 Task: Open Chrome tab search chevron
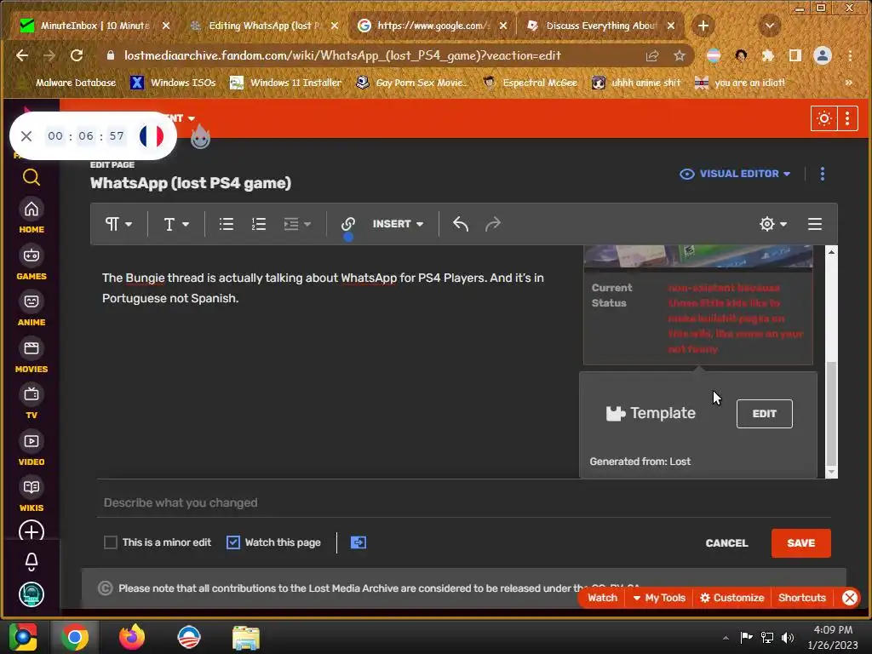tap(770, 26)
